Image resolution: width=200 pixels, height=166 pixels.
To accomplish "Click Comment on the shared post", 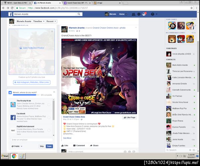I will 79,145.
